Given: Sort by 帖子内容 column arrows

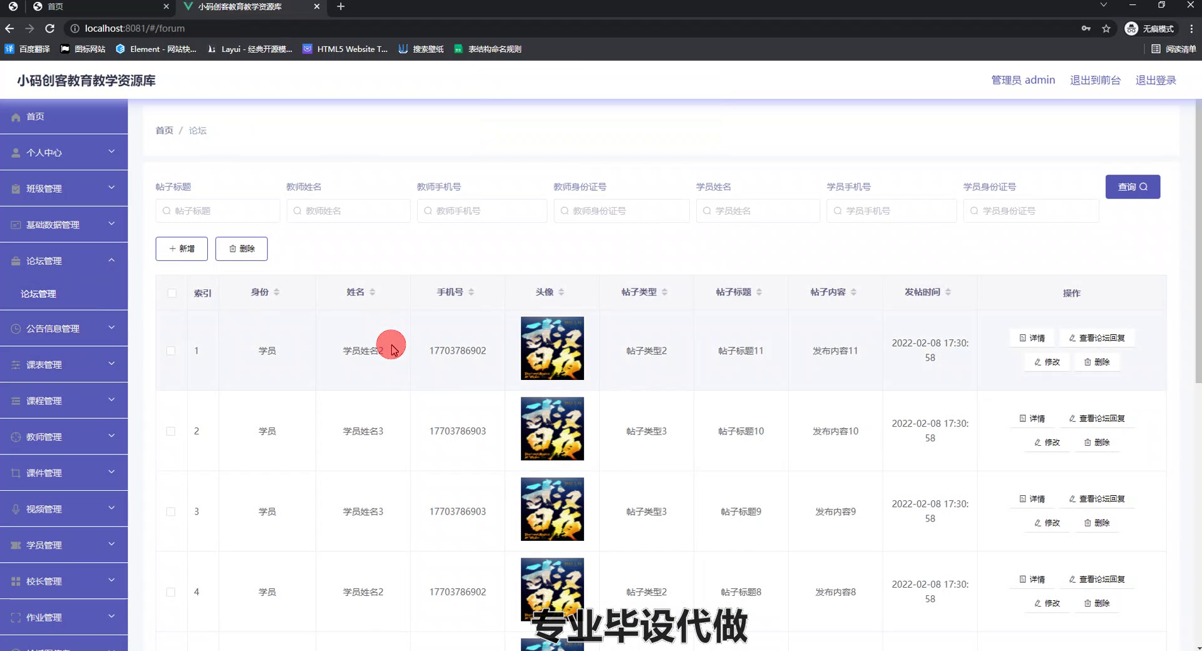Looking at the screenshot, I should click(x=854, y=292).
